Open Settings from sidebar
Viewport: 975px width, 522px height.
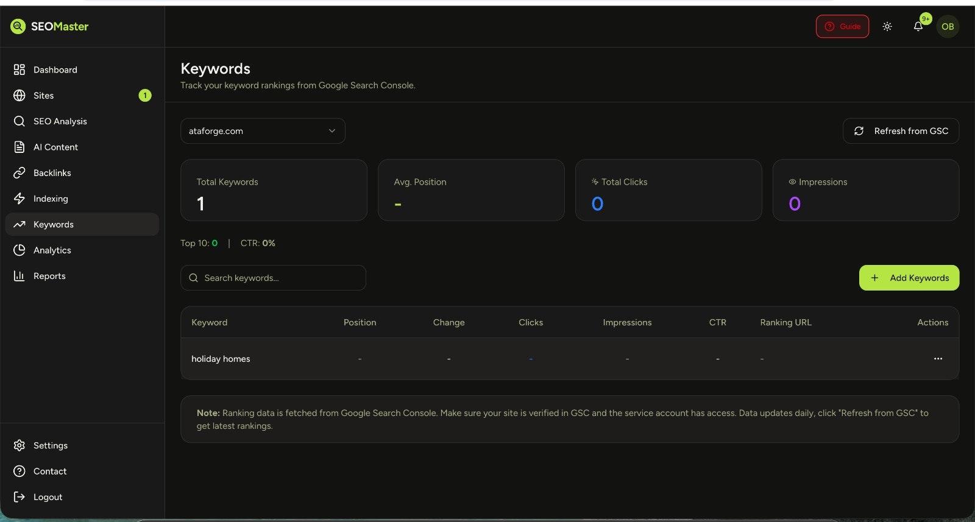(82, 445)
